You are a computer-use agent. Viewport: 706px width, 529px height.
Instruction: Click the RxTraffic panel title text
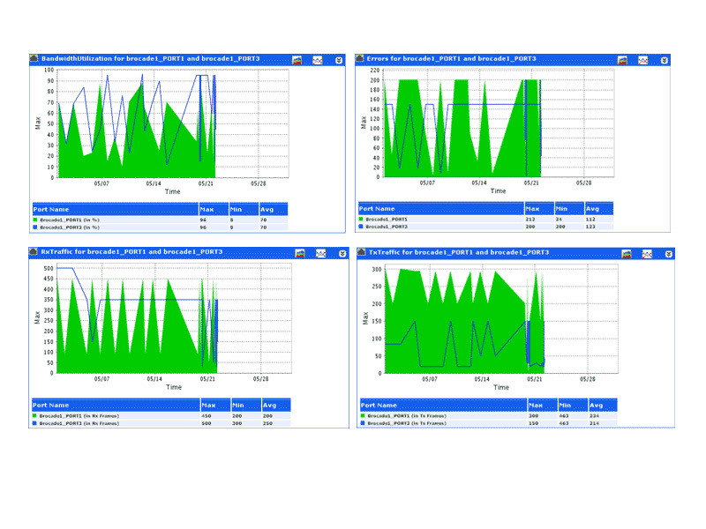click(x=131, y=251)
